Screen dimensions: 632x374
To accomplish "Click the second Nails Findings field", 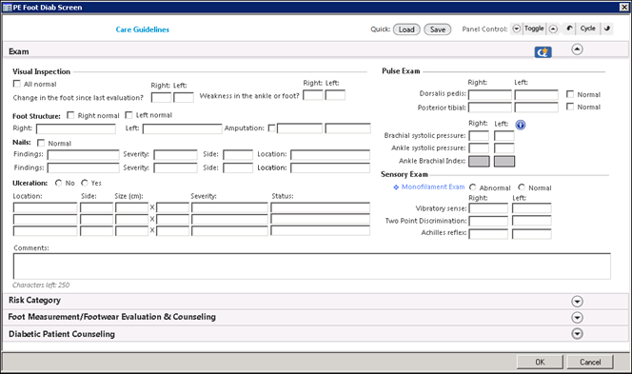I will tap(83, 167).
